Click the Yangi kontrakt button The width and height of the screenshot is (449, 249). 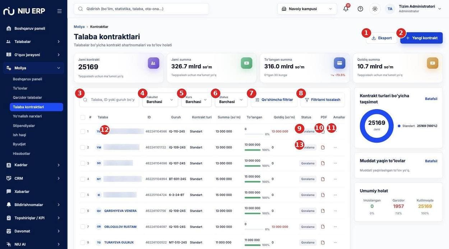[421, 38]
